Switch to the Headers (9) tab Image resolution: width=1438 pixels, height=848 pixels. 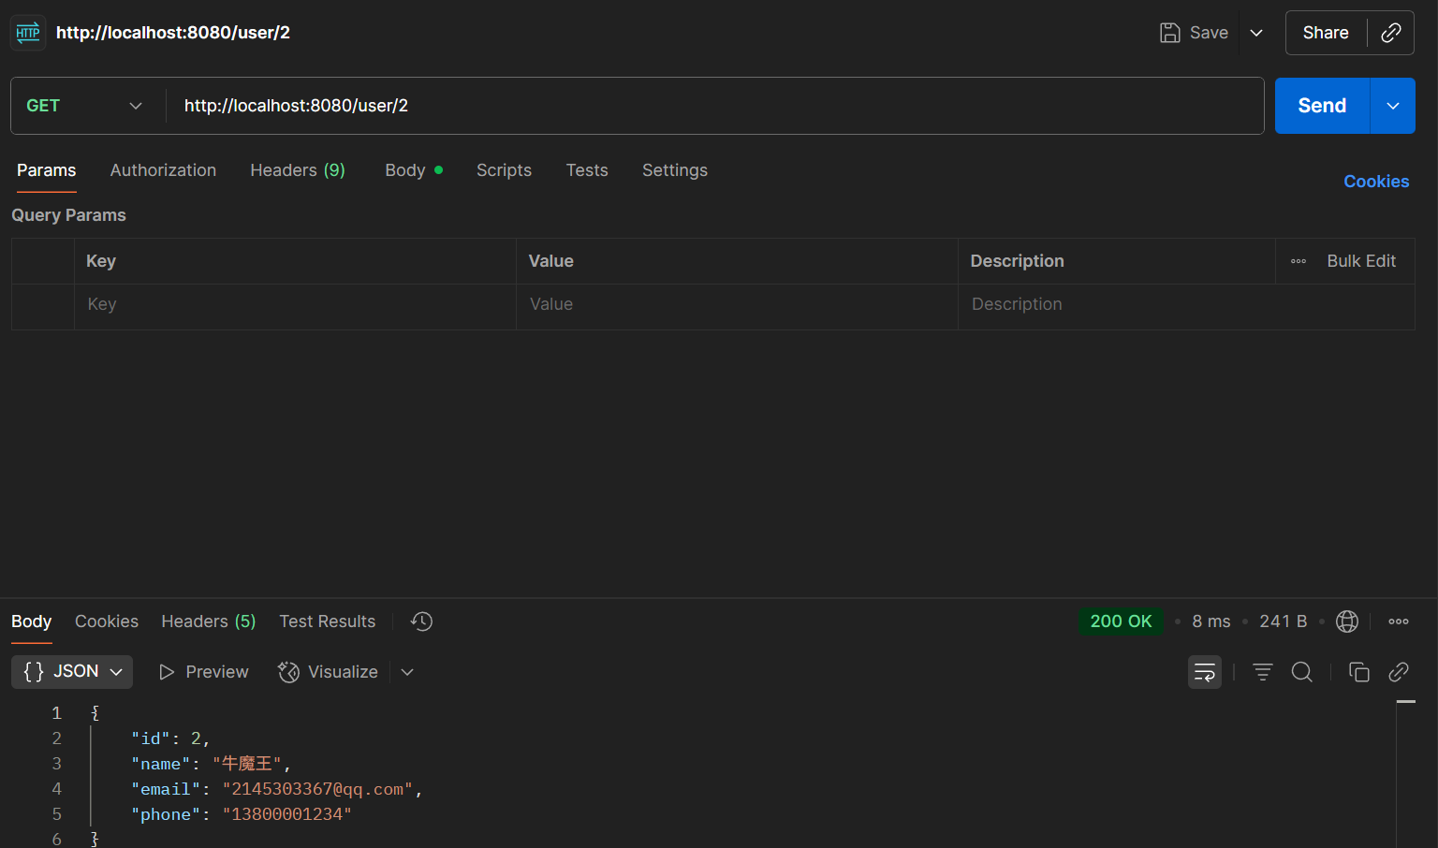(297, 170)
